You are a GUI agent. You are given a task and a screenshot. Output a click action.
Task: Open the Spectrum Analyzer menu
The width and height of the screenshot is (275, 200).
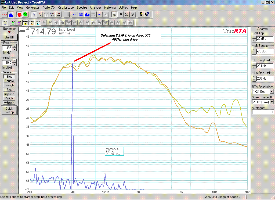tap(89, 8)
